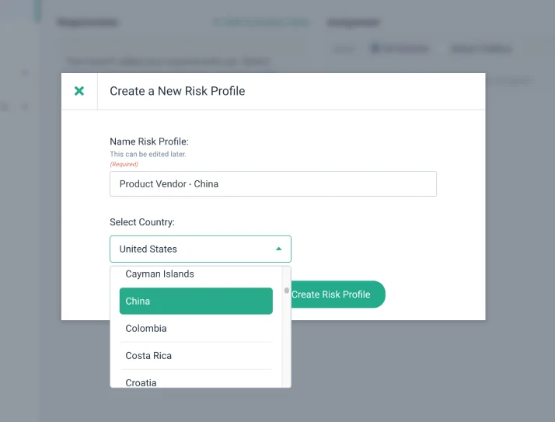Select China from the country list
Screen dimensions: 555x422
[x=196, y=301]
